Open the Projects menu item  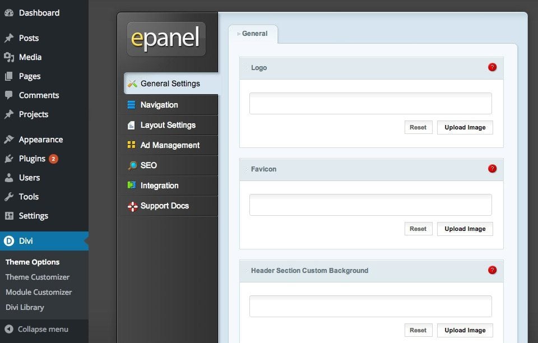point(44,114)
